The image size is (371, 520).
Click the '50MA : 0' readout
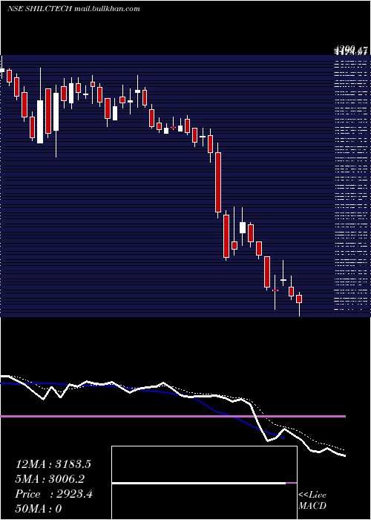39,509
